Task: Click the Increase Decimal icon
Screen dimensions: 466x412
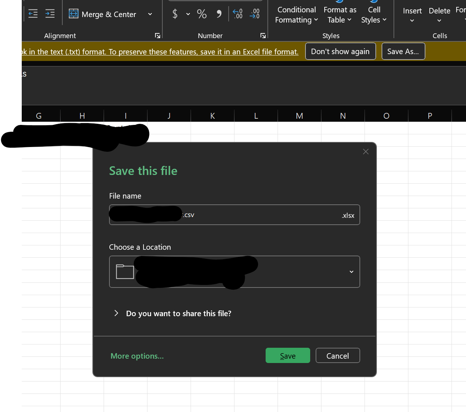Action: point(238,14)
